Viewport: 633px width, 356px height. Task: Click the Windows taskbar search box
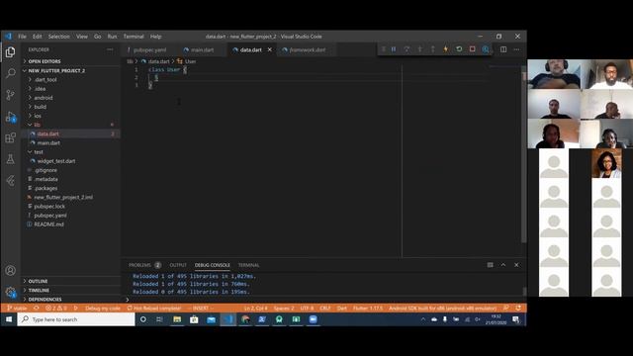tap(76, 319)
